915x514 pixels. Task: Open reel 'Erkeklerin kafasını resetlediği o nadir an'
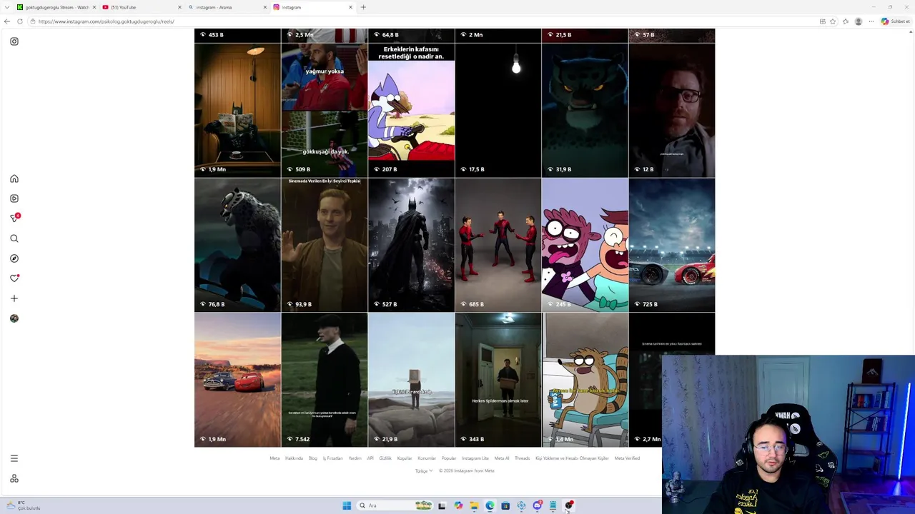coord(411,110)
